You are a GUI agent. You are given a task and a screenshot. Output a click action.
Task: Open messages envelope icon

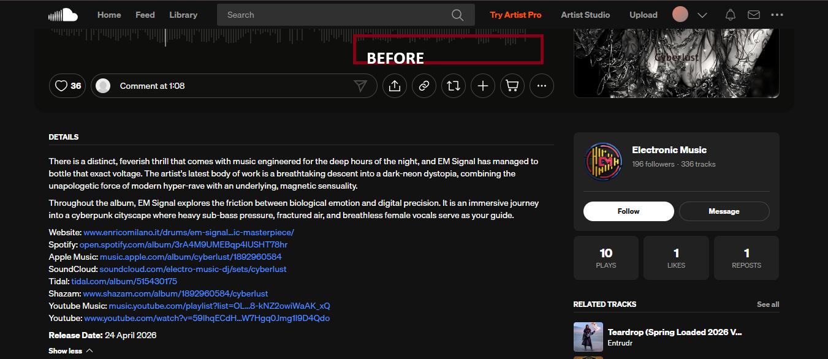click(754, 15)
